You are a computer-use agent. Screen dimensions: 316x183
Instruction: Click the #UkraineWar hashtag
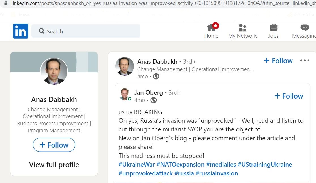click(137, 165)
